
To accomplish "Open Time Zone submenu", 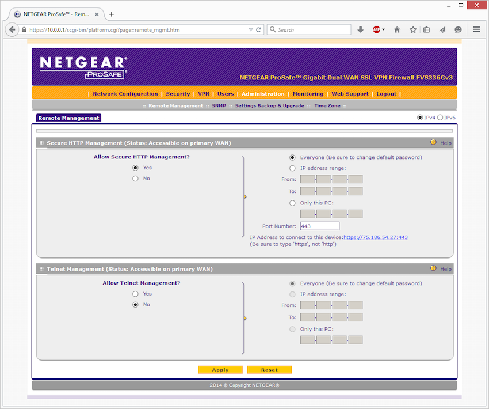I will (327, 105).
